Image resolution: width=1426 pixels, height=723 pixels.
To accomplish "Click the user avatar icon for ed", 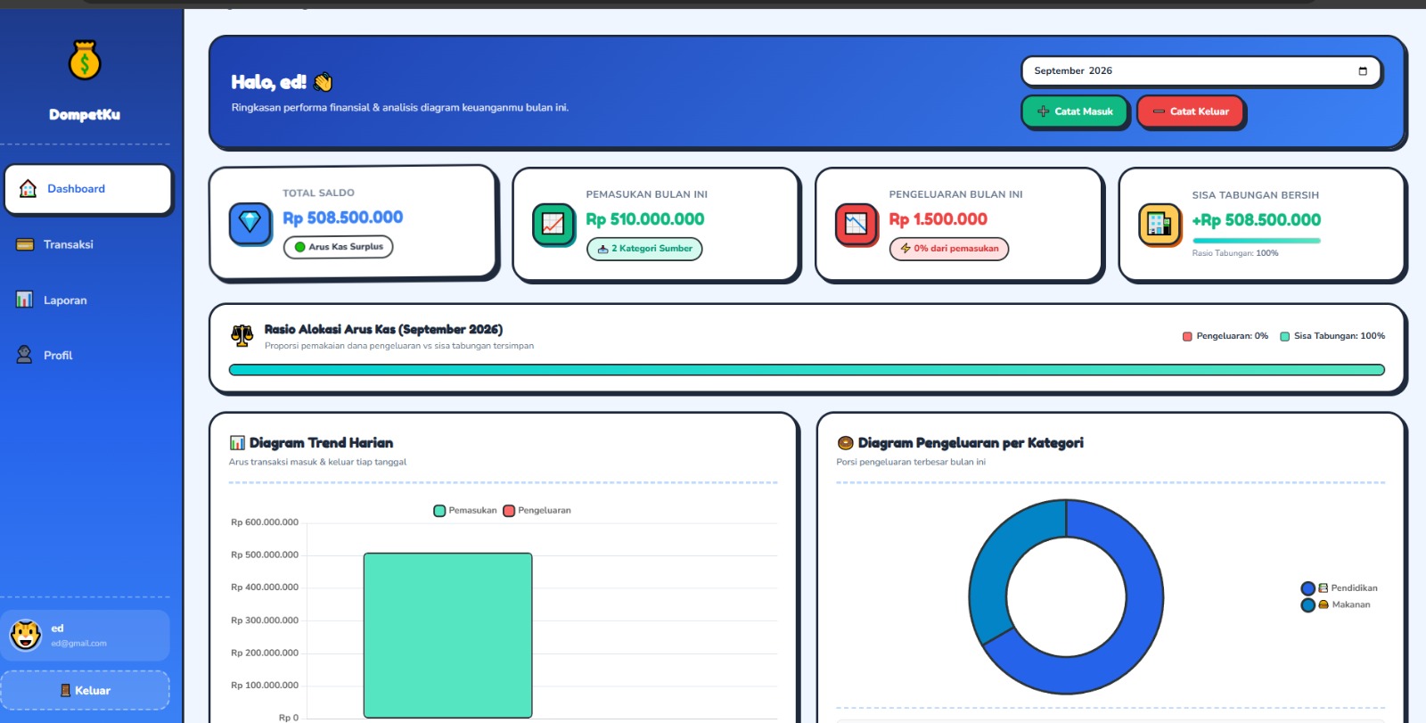I will tap(26, 635).
